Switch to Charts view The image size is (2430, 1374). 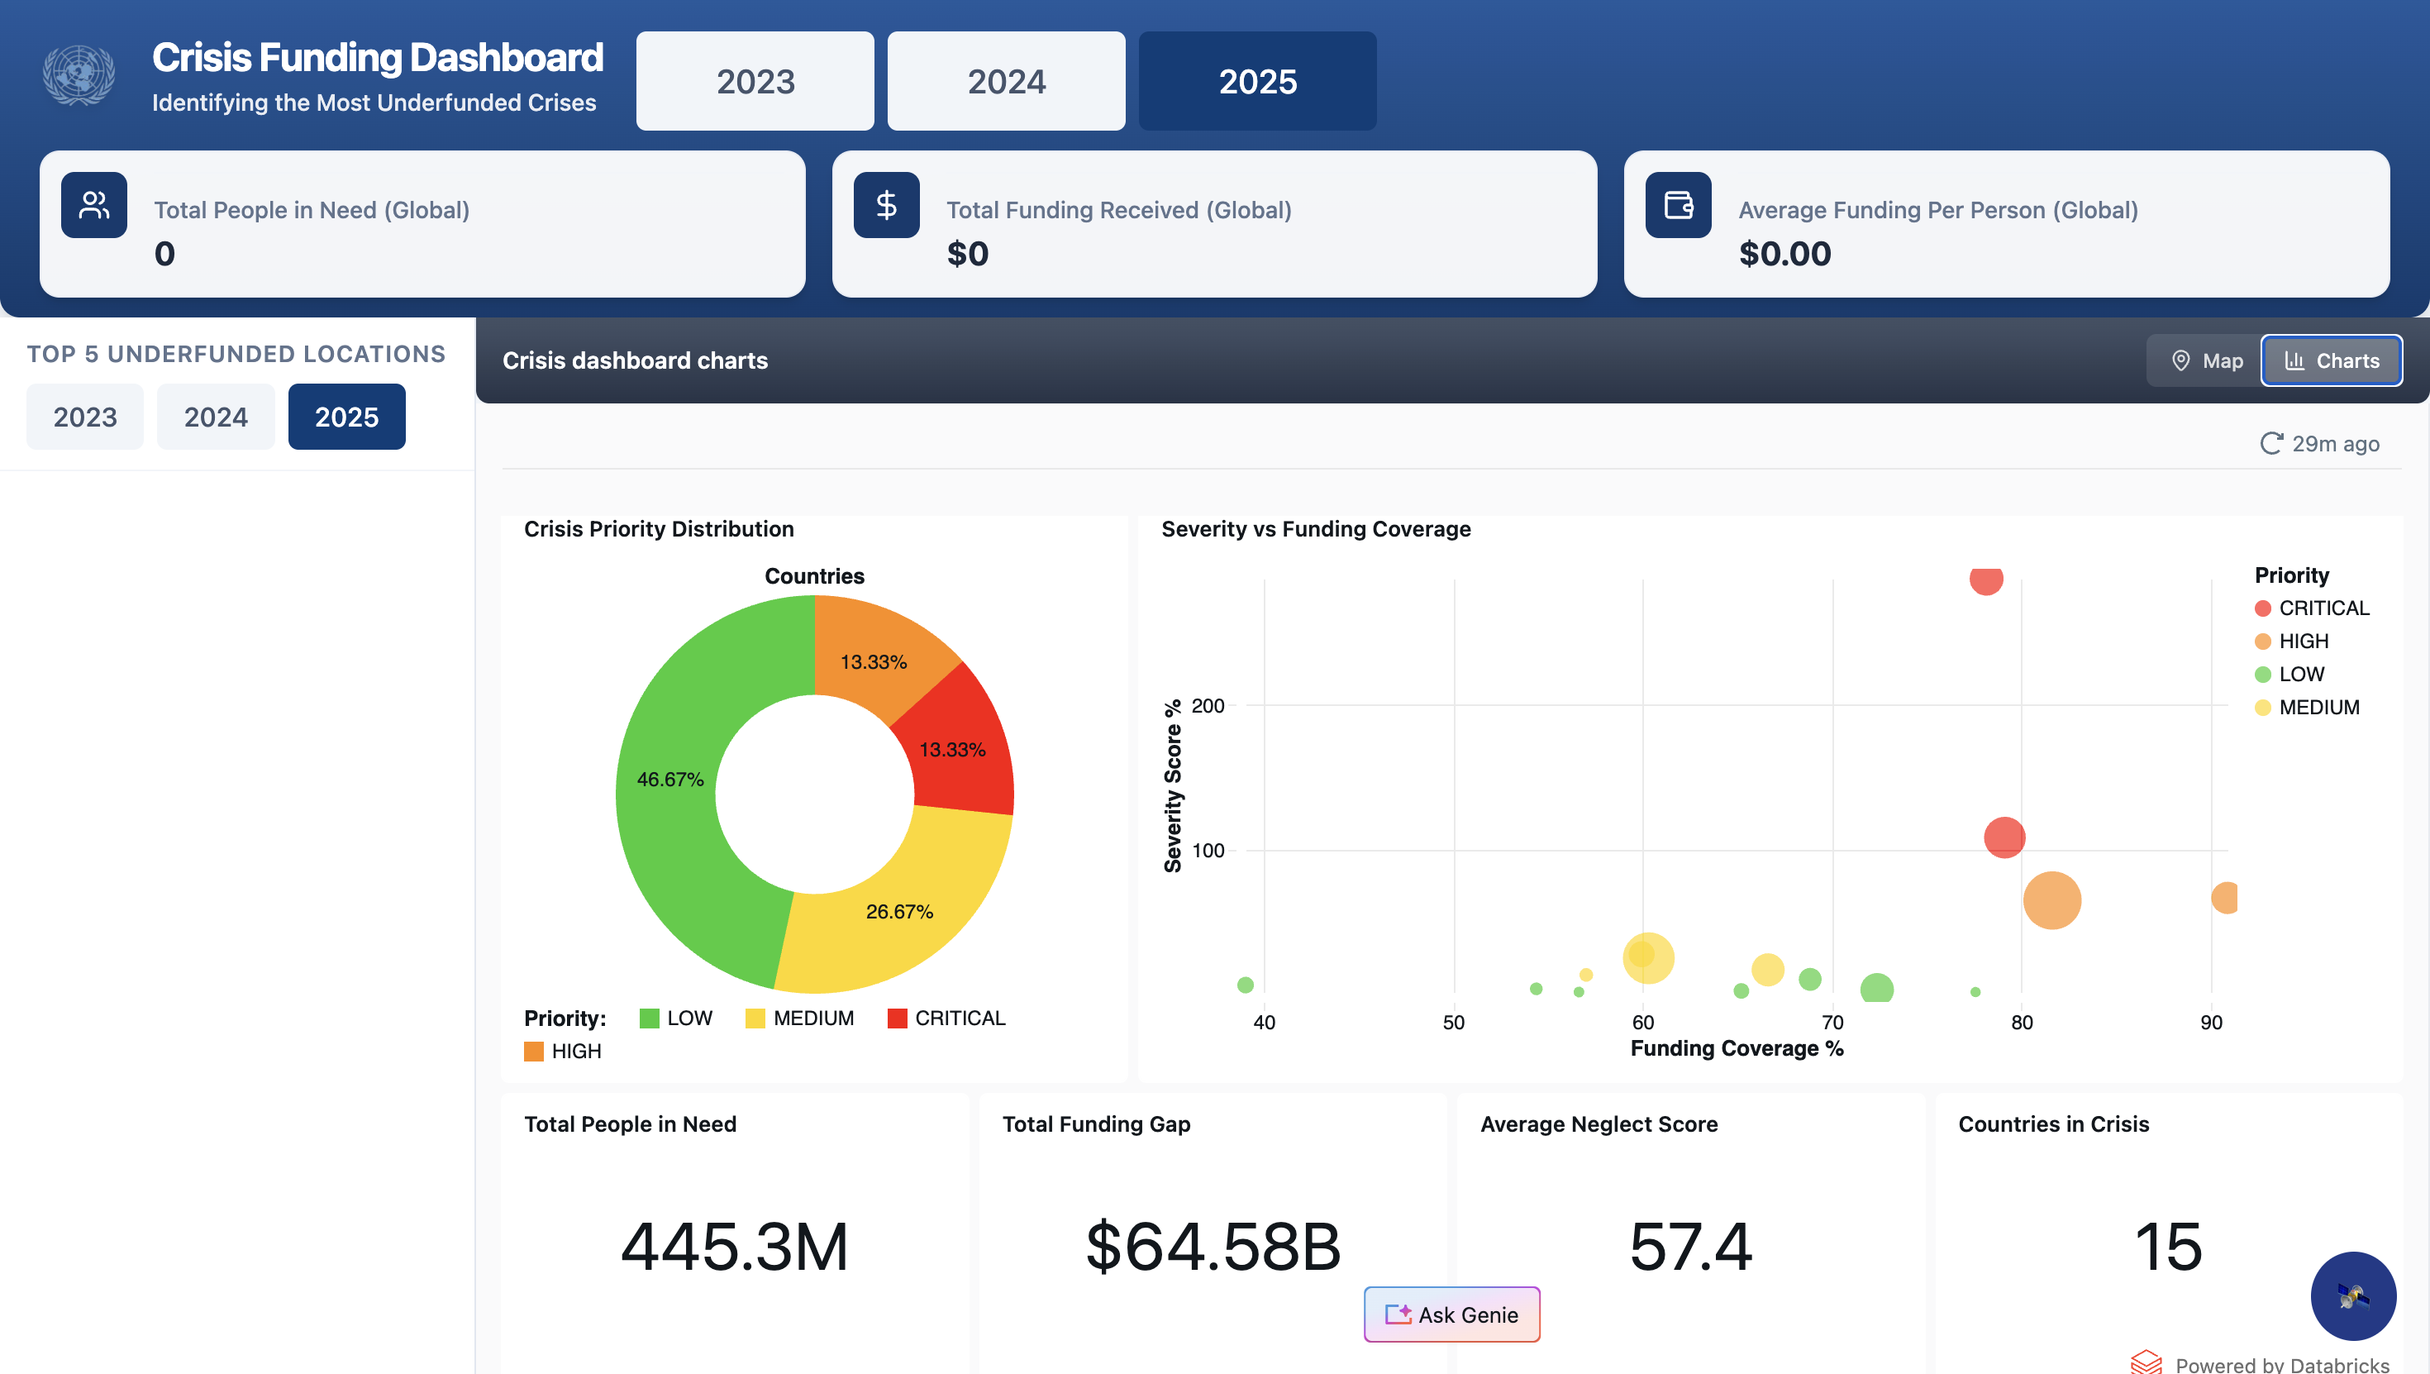click(2332, 360)
